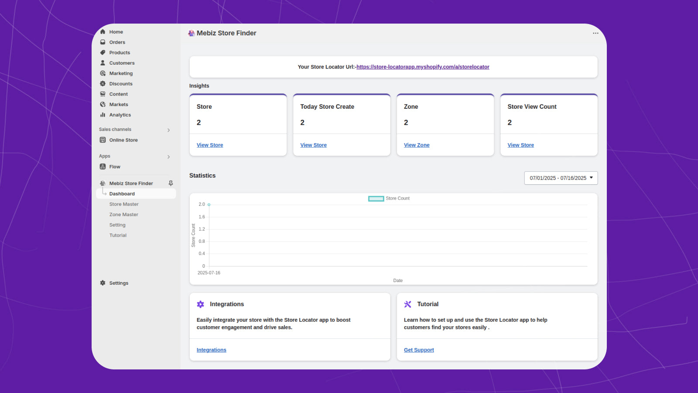
Task: Click the Apps section label
Action: click(x=105, y=156)
